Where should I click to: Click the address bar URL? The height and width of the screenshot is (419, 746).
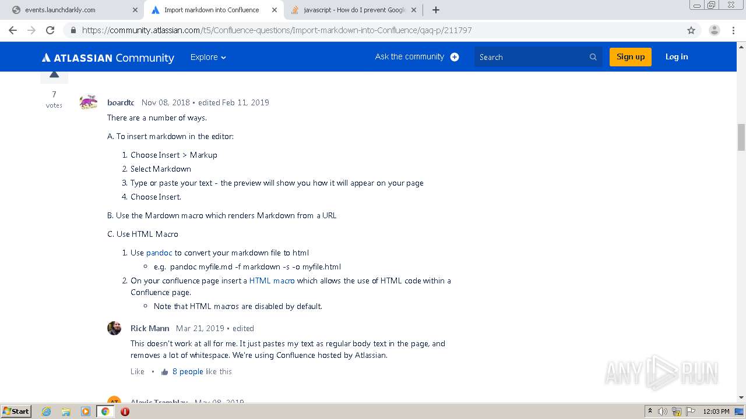click(277, 30)
